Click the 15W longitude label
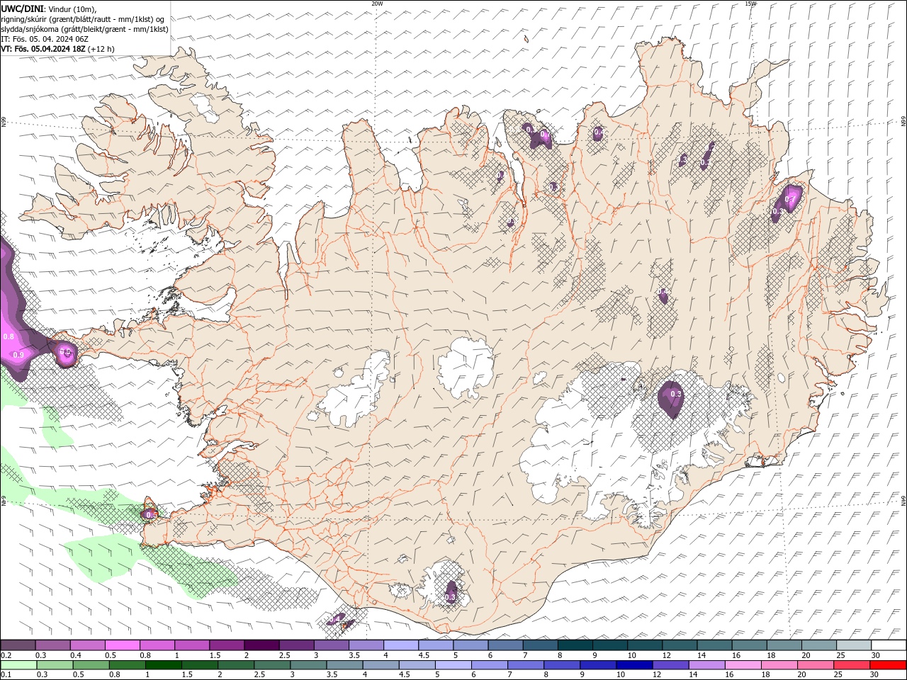Image resolution: width=907 pixels, height=680 pixels. (x=750, y=4)
